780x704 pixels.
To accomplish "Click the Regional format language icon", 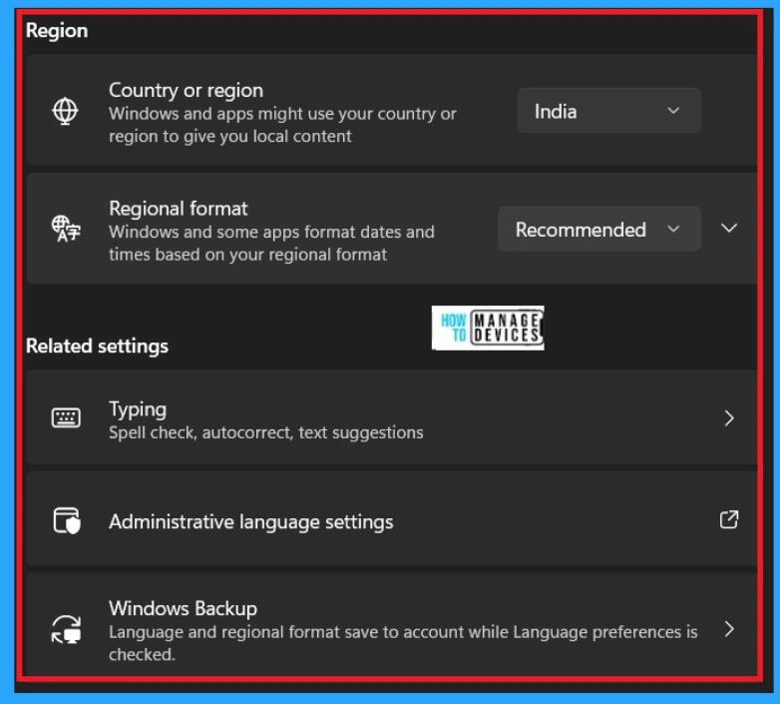I will click(x=66, y=229).
